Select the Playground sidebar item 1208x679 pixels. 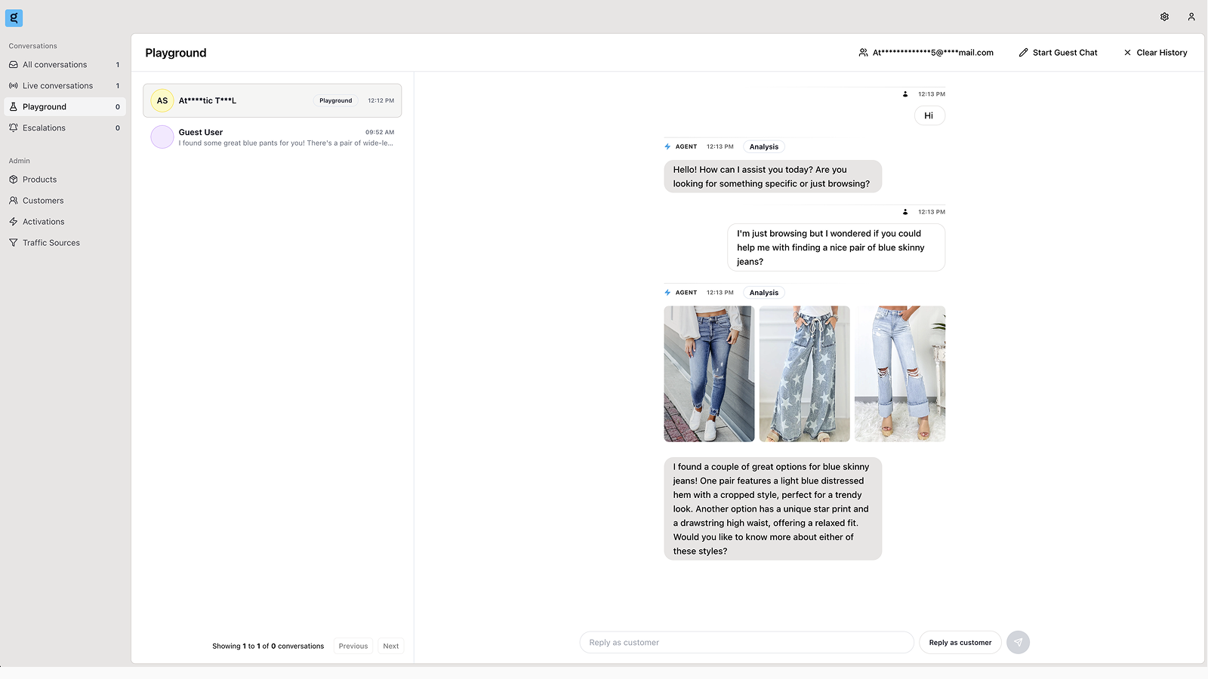(x=65, y=107)
